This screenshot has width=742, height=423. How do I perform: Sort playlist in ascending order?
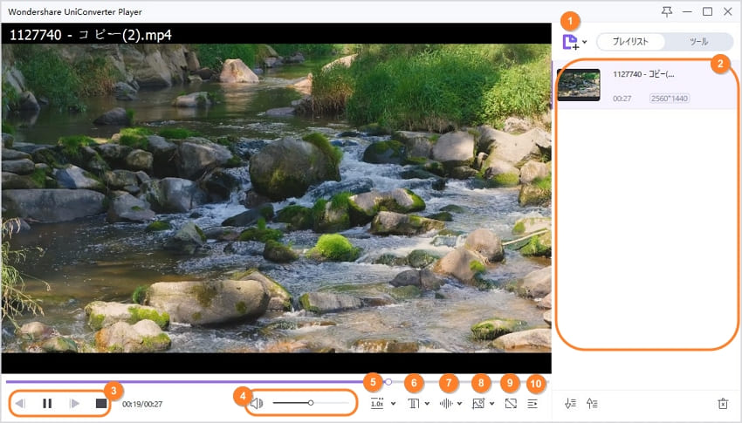(x=592, y=404)
